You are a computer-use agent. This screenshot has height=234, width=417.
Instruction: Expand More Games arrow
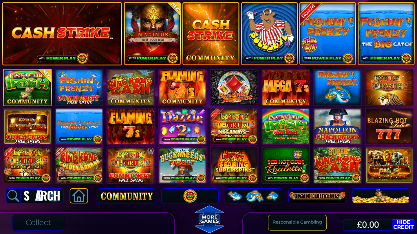(209, 219)
